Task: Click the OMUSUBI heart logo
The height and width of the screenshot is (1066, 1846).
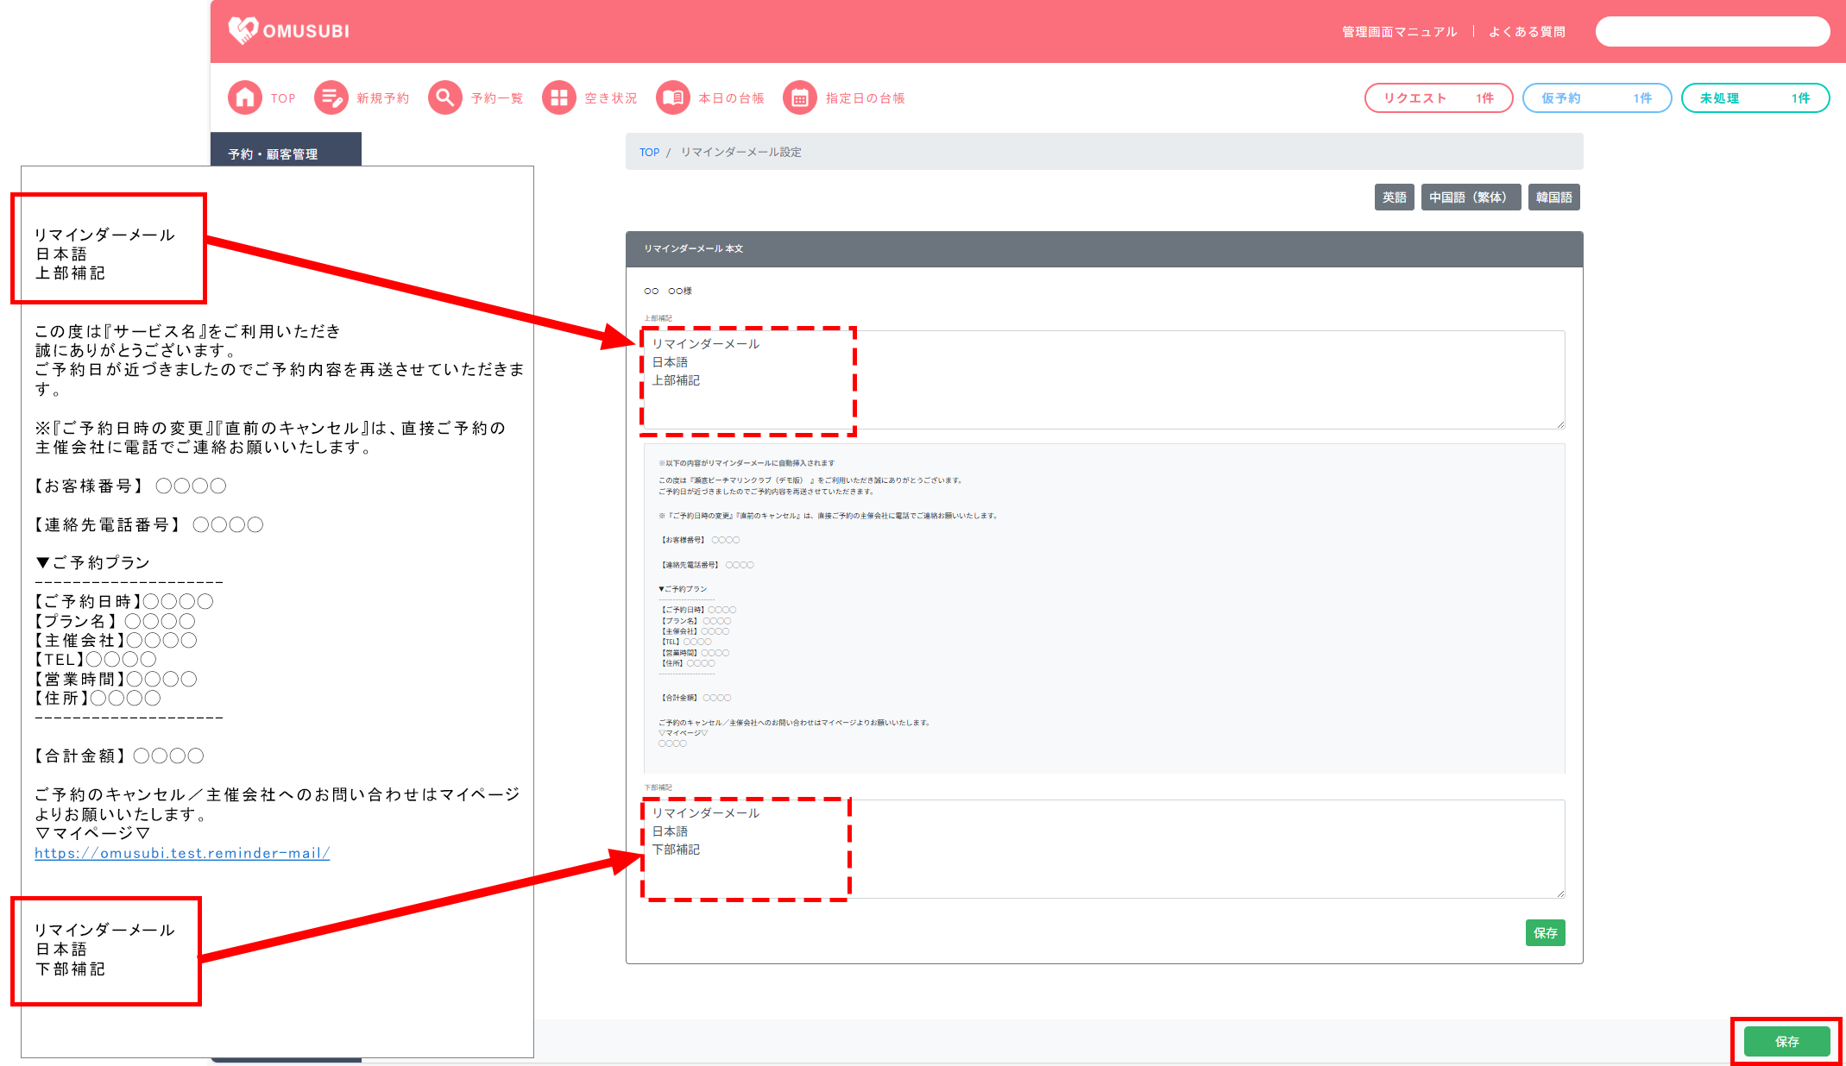Action: 243,31
